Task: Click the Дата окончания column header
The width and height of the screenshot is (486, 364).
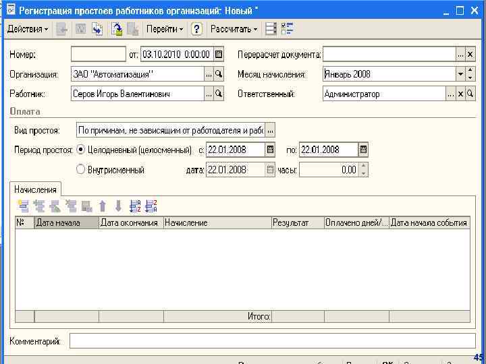Action: [131, 223]
